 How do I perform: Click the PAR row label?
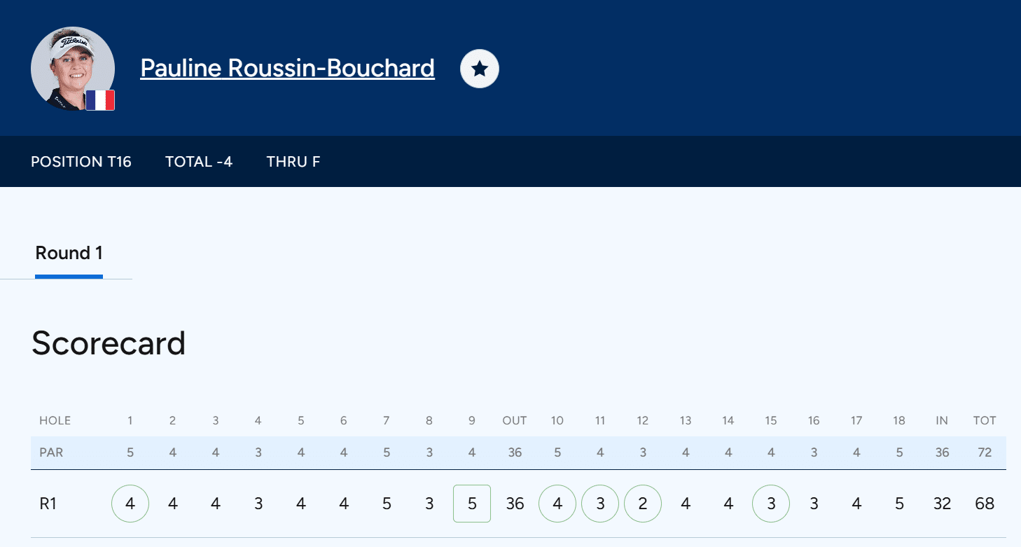click(x=51, y=452)
